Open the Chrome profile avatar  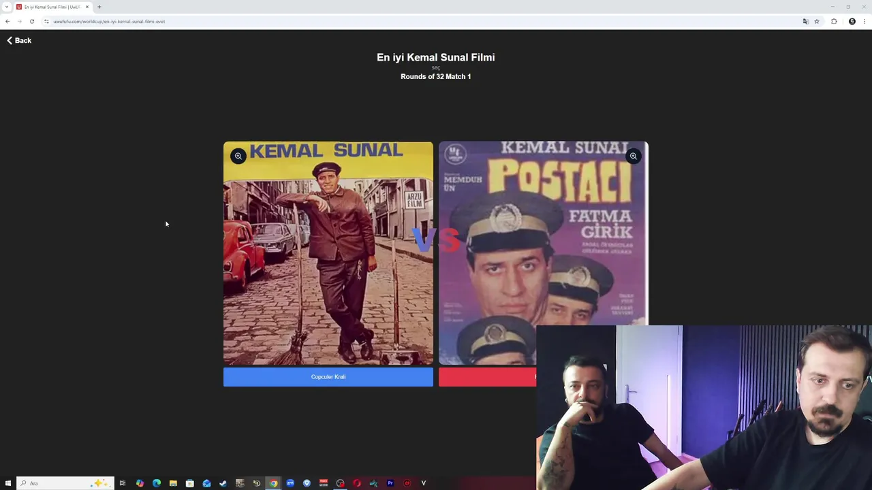point(852,21)
